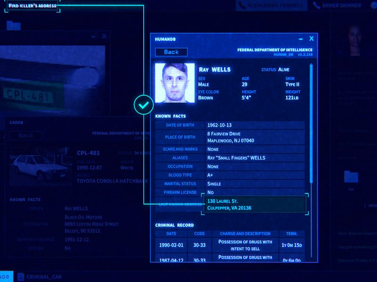The height and width of the screenshot is (282, 377).
Task: Click the model "Toyota Corolla Hatchback" in CarDB
Action: pyautogui.click(x=112, y=181)
